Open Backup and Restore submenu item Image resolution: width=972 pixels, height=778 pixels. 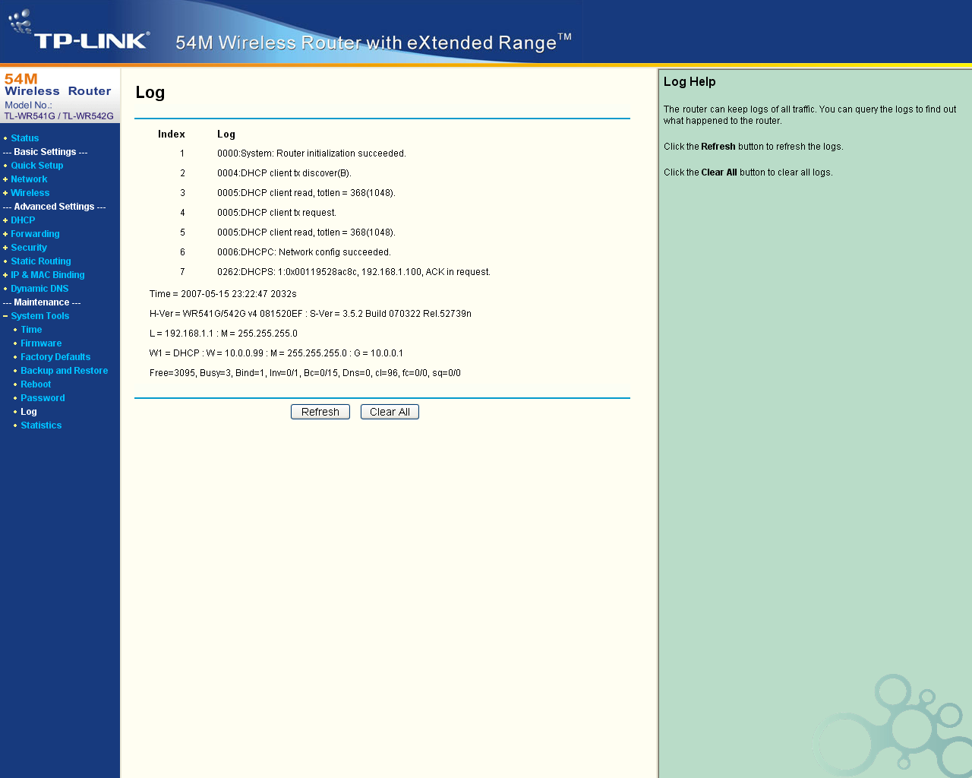click(x=64, y=371)
